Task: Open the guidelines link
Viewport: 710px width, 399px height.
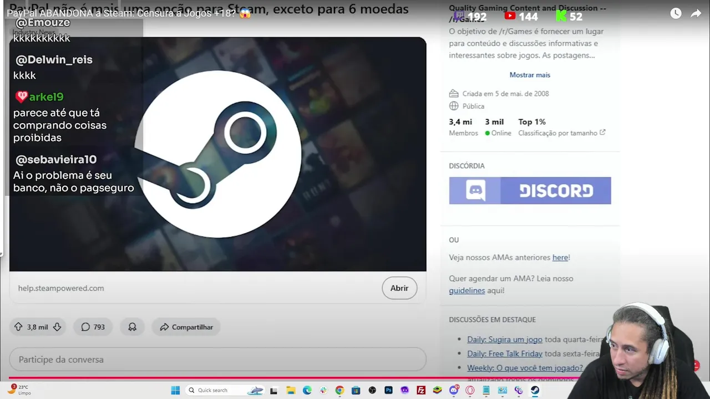Action: [x=466, y=290]
